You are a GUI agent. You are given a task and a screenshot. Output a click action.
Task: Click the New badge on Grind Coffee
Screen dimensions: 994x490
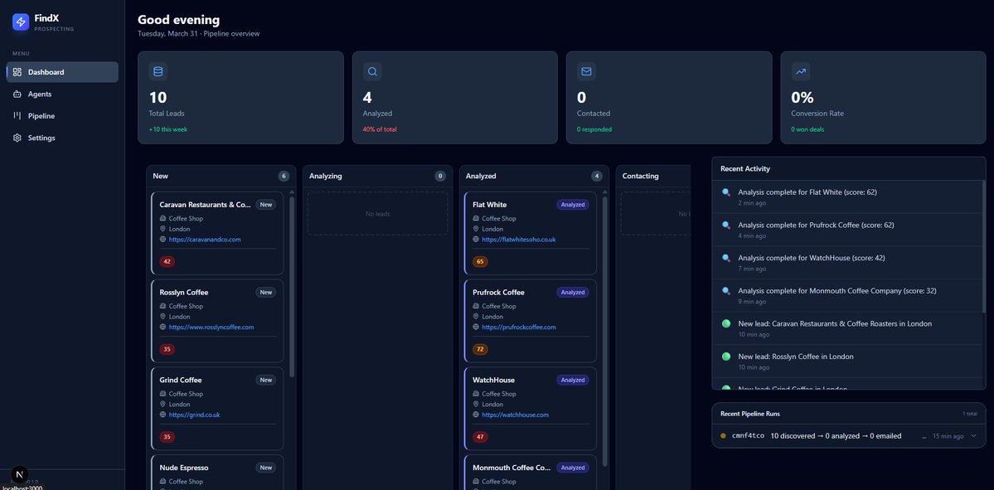[265, 381]
